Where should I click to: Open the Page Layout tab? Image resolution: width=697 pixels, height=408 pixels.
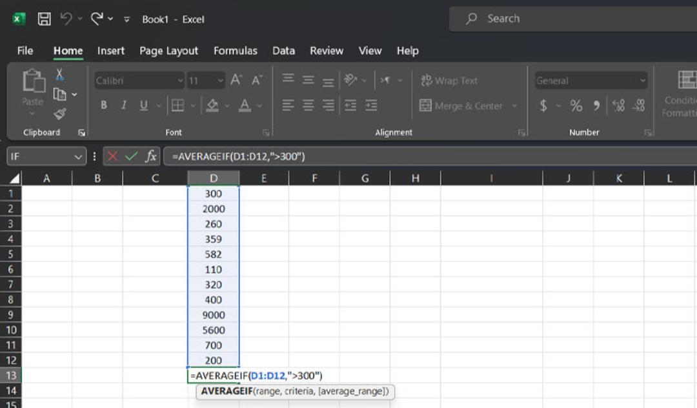coord(168,50)
